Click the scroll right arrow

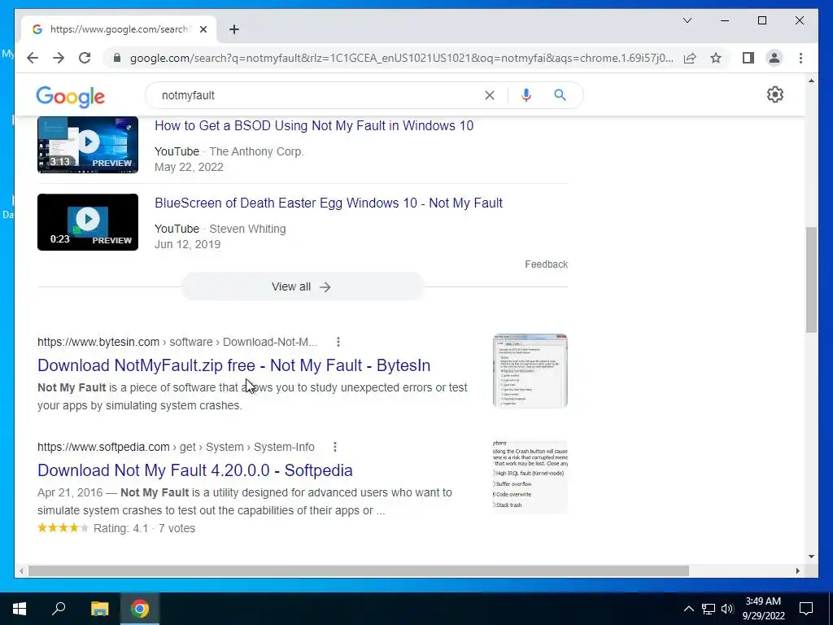click(x=798, y=570)
